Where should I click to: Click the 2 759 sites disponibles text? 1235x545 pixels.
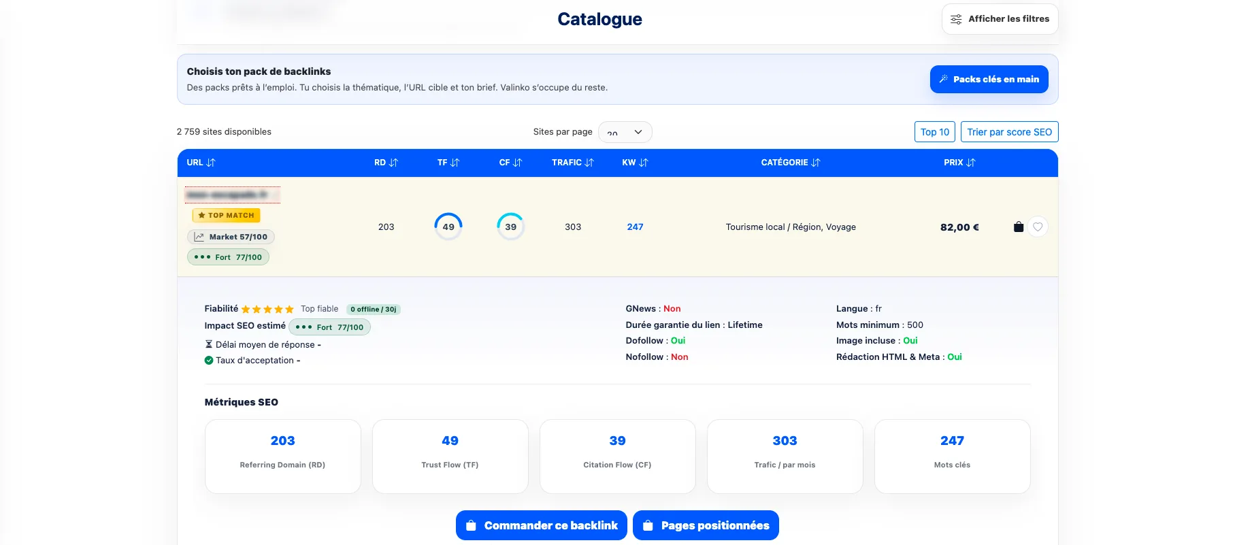224,132
